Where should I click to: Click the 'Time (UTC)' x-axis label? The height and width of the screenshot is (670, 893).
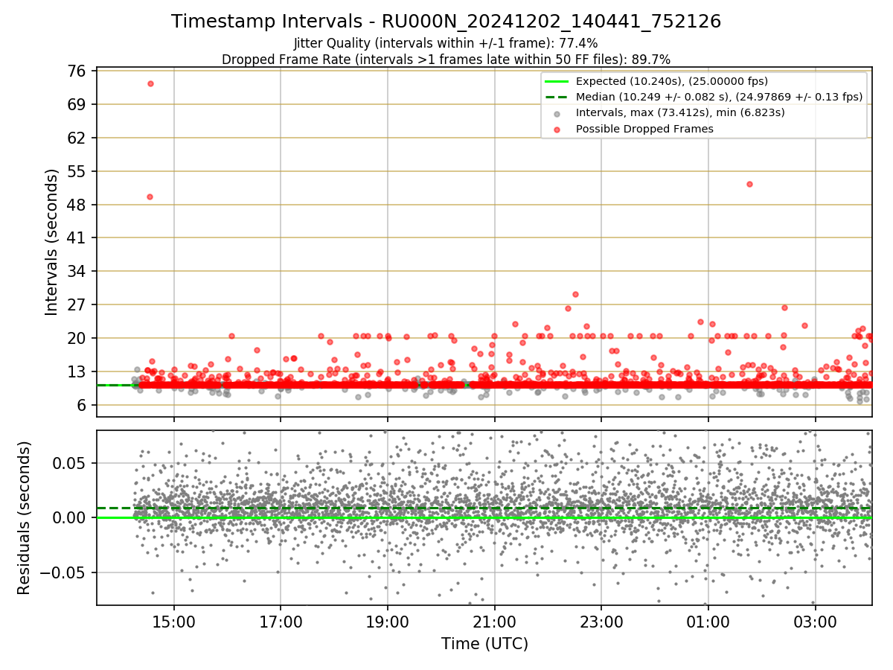[x=484, y=644]
